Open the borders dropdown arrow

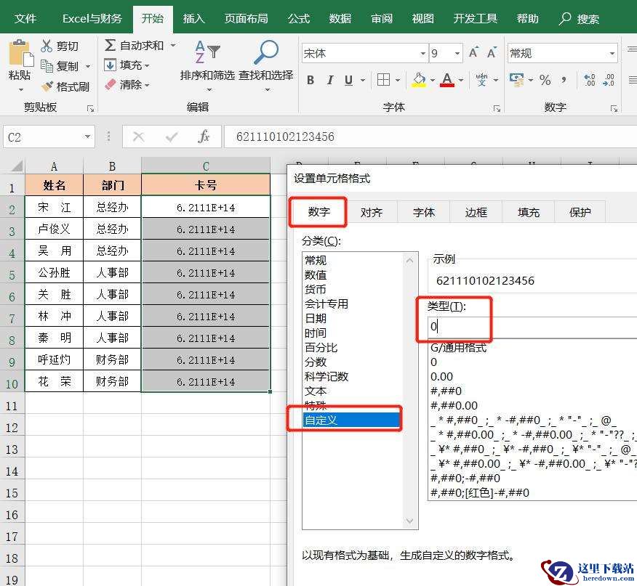[397, 81]
